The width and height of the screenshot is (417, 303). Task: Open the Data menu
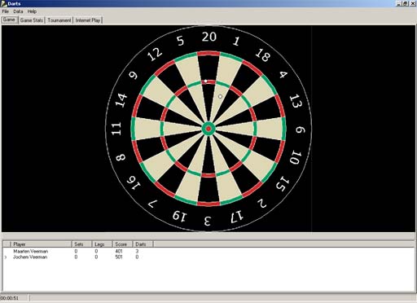[x=18, y=11]
